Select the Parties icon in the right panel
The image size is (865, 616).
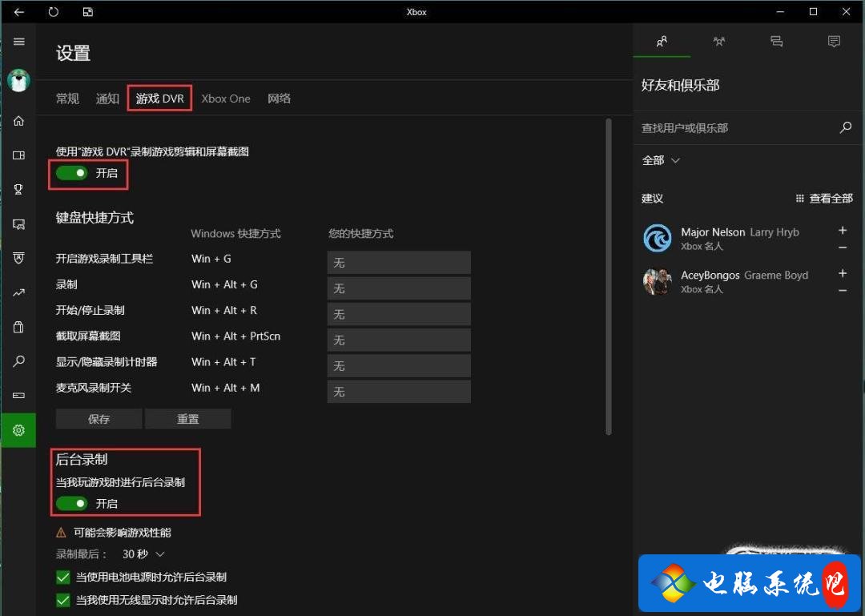coord(718,42)
